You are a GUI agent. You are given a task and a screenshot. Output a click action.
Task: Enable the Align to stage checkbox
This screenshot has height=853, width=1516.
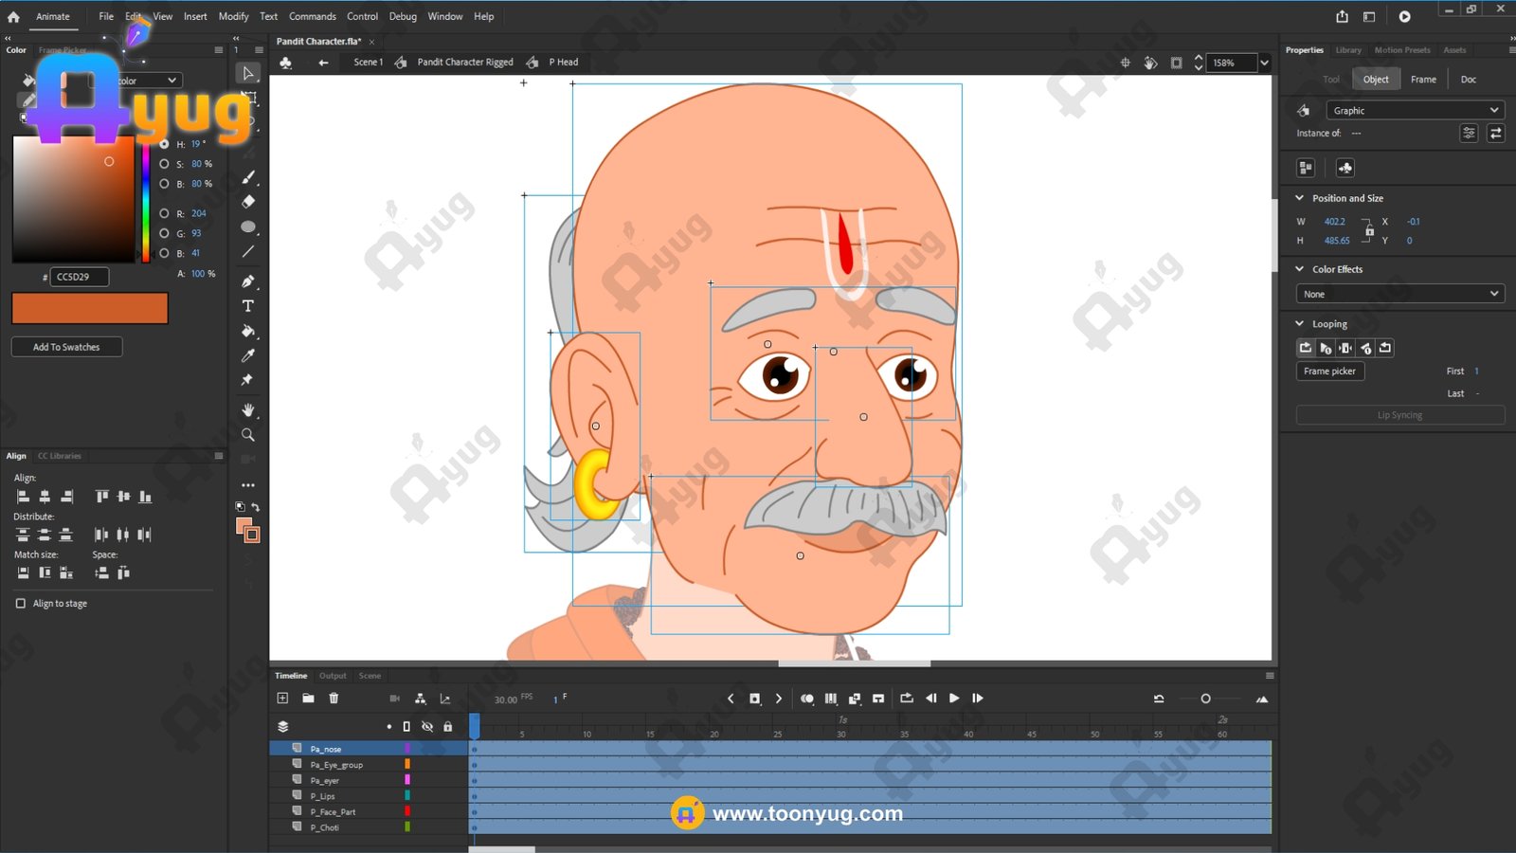[x=21, y=604]
